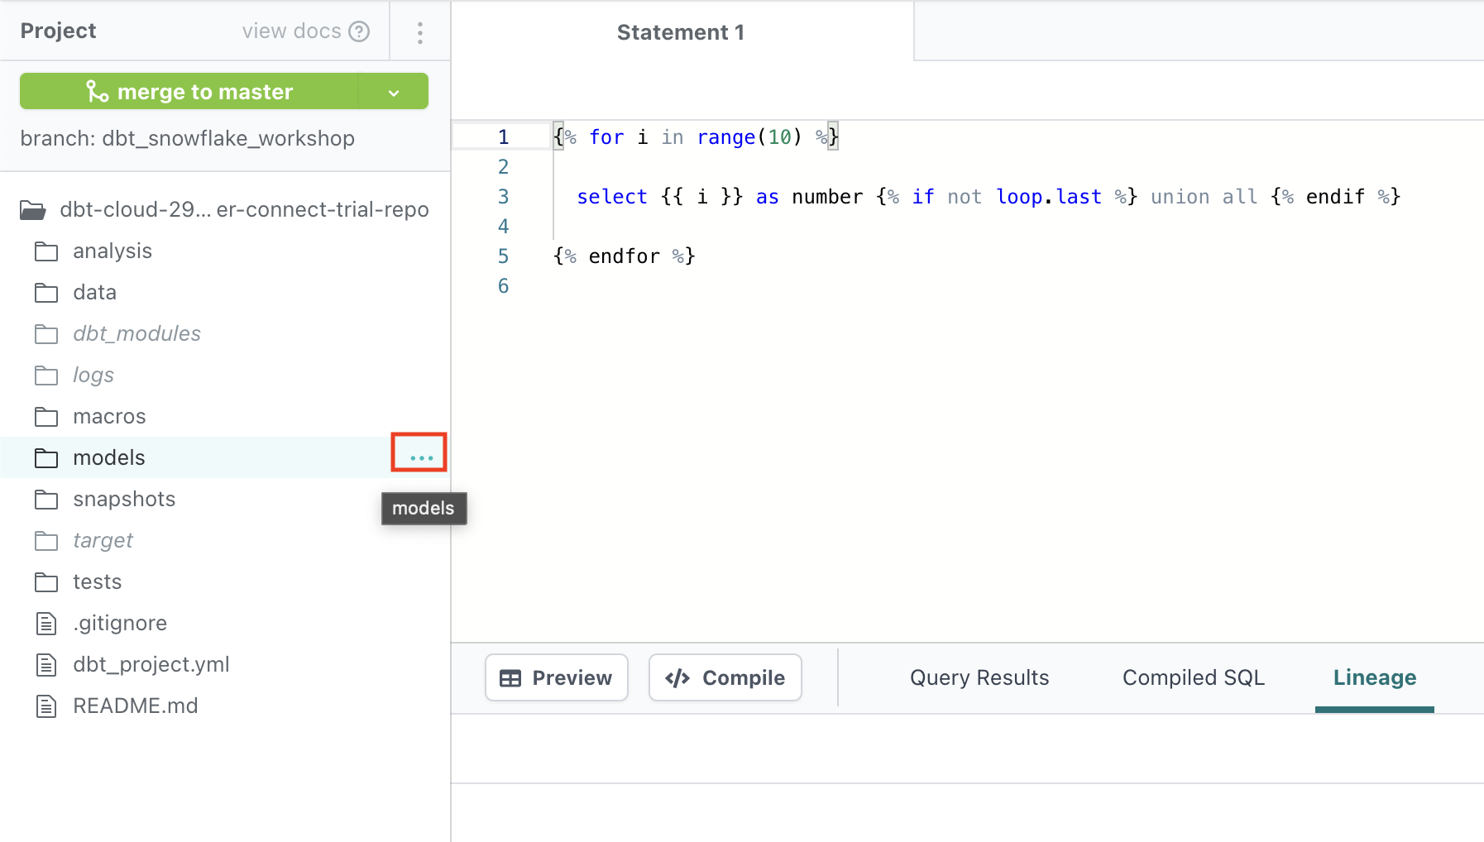Switch to the Query Results tab

979,677
